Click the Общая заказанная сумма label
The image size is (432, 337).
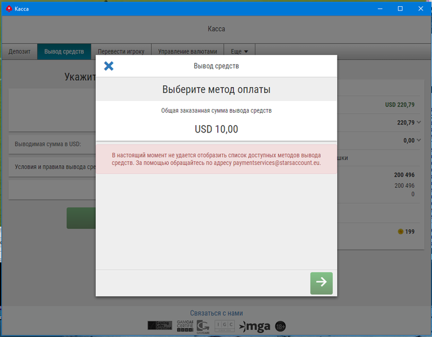216,111
